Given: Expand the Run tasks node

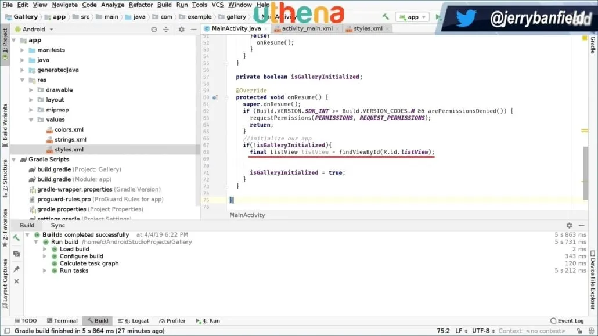Looking at the screenshot, I should tap(45, 271).
